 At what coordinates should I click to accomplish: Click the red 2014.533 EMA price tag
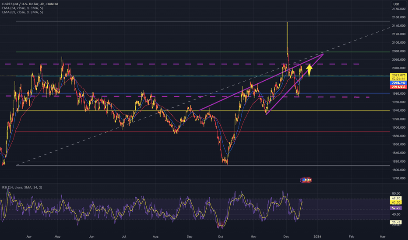[x=398, y=87]
